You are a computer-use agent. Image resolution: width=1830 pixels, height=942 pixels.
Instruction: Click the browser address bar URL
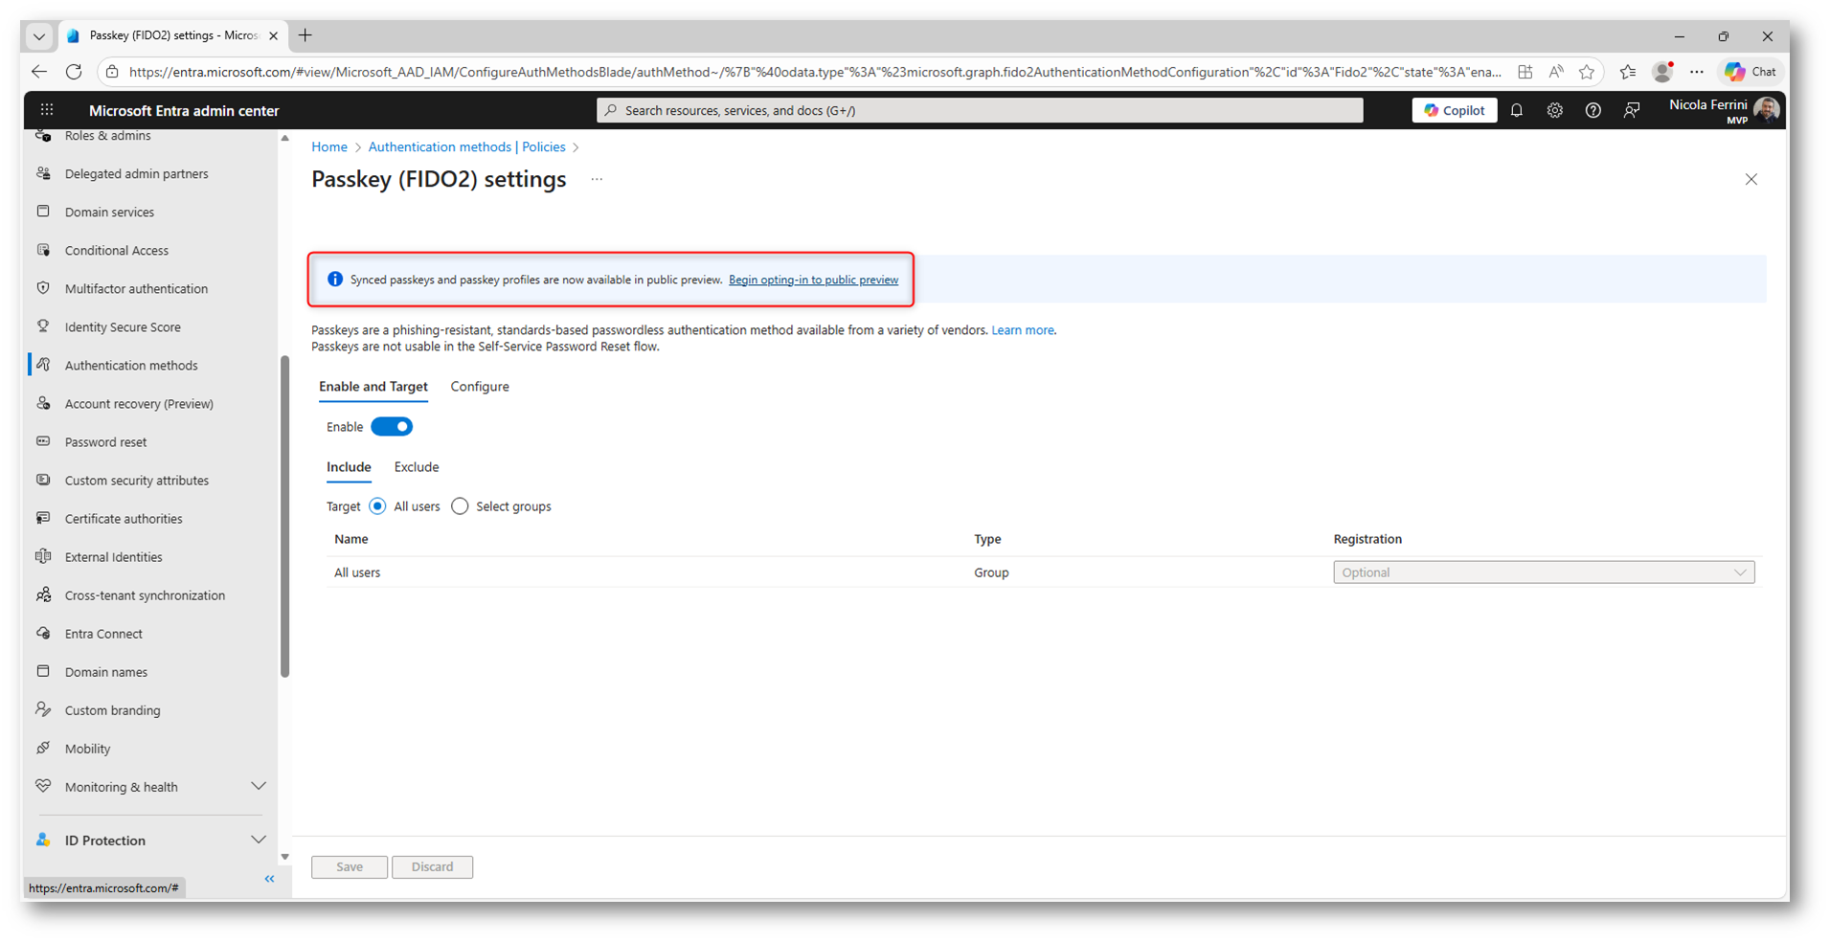[815, 72]
